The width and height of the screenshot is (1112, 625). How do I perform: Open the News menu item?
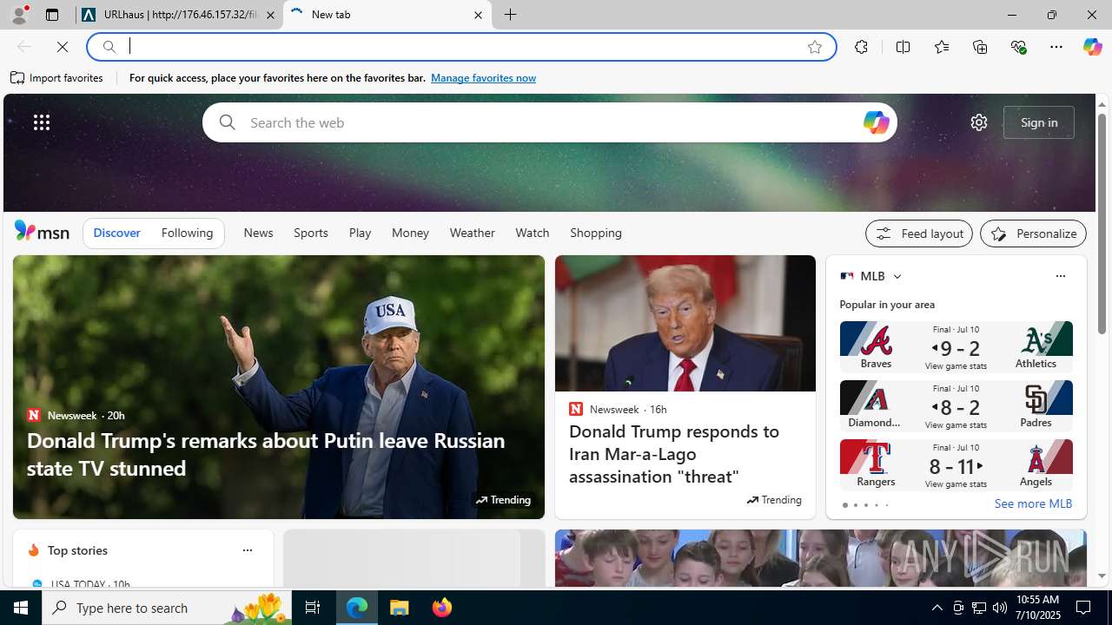pyautogui.click(x=258, y=233)
